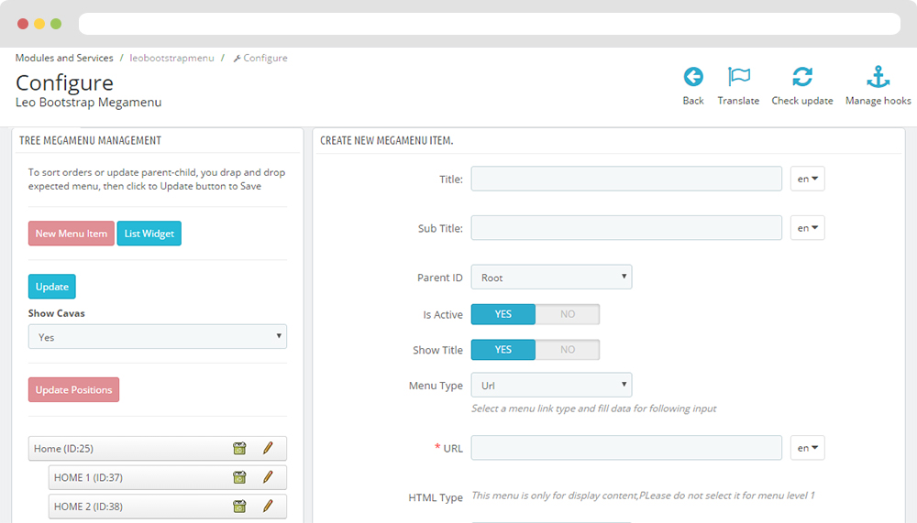Go to leobootstrapmenu breadcrumb
This screenshot has height=523, width=917.
tap(172, 58)
